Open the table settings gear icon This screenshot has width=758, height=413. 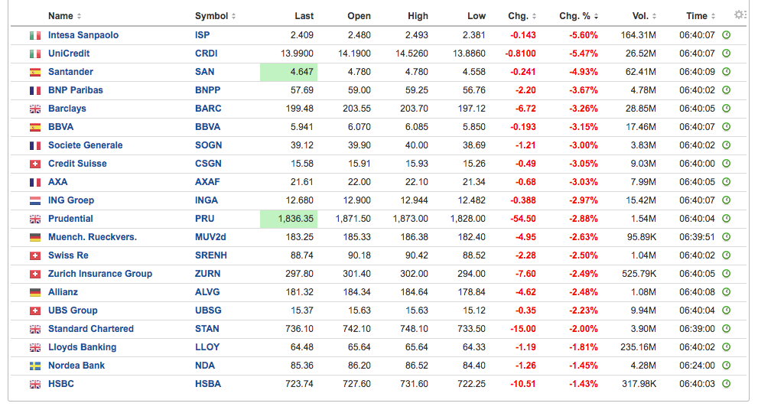click(x=739, y=15)
